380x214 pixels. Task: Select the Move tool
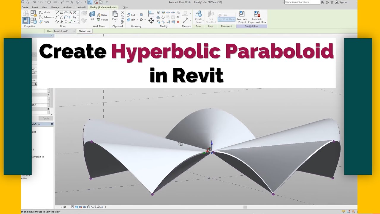[151, 21]
